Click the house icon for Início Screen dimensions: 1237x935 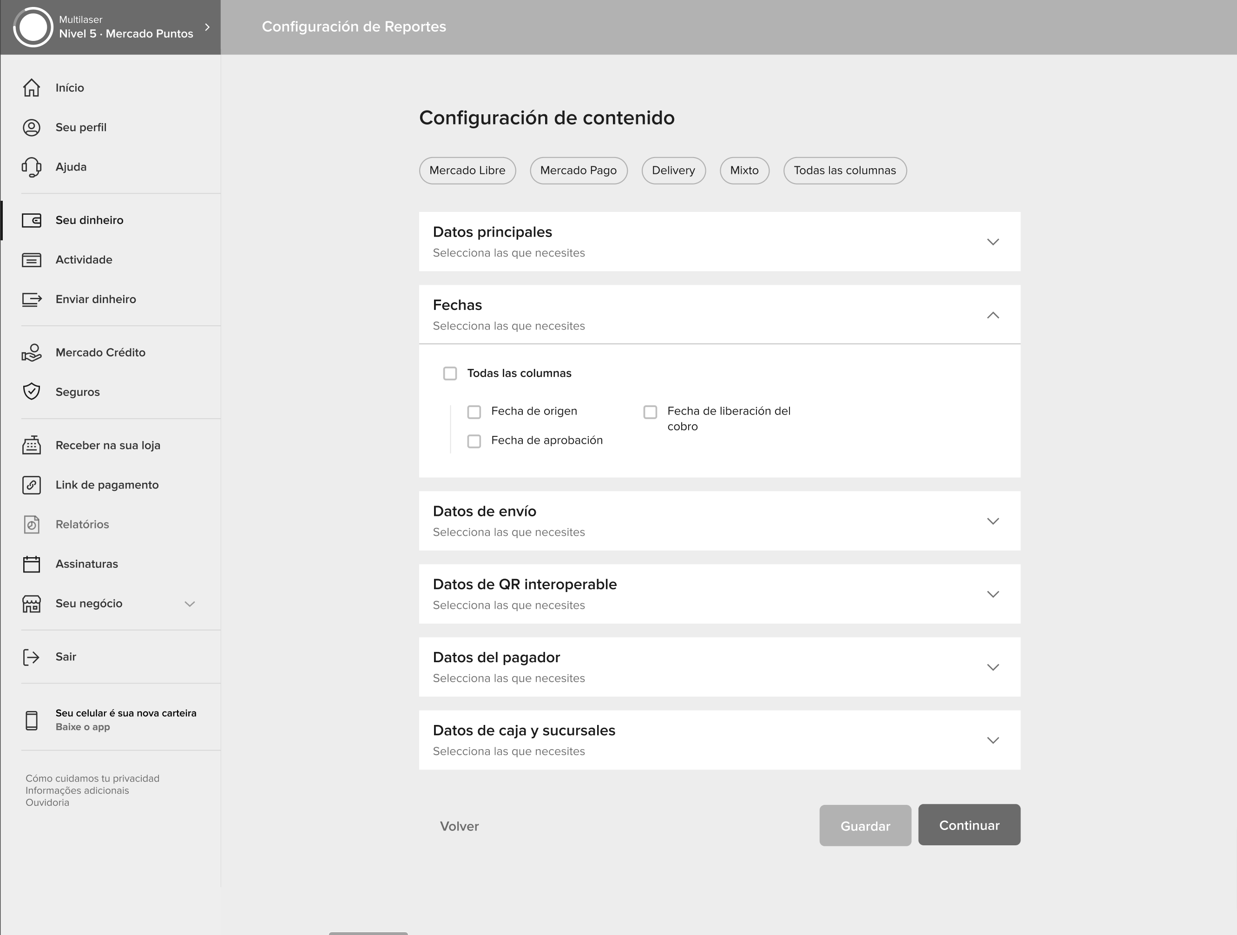click(31, 88)
